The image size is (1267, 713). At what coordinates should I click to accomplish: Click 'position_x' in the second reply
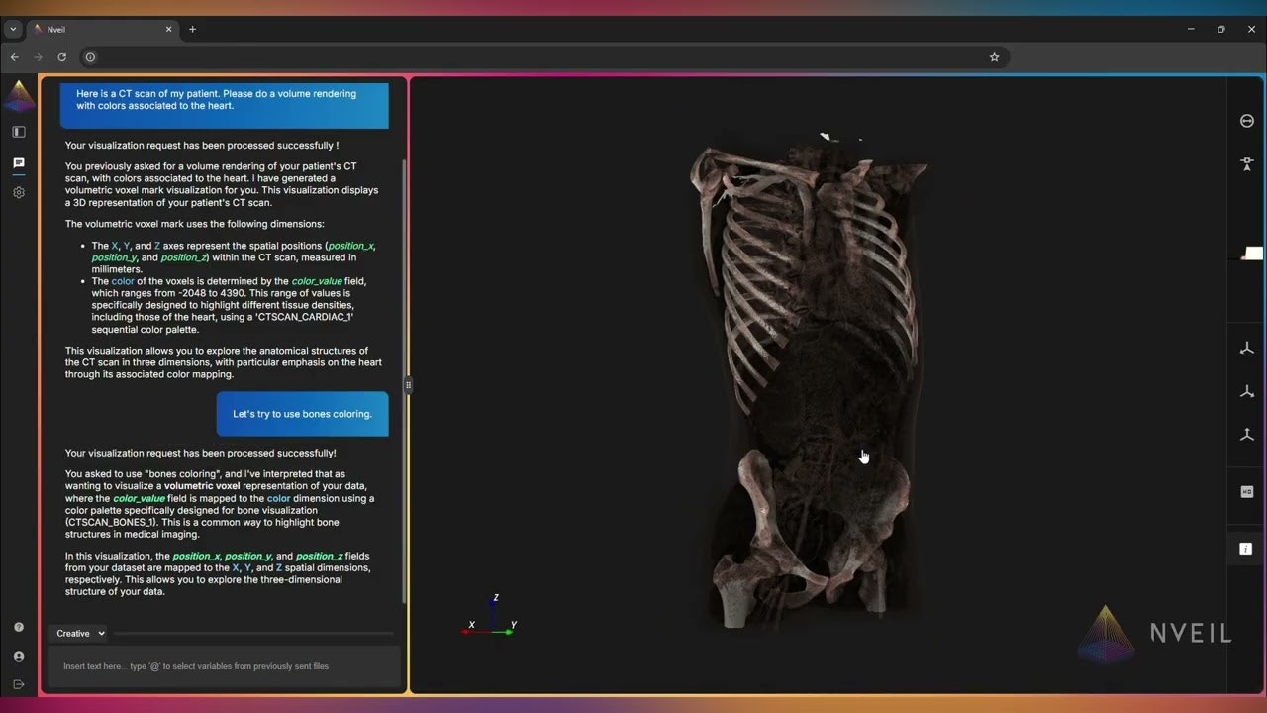point(196,557)
